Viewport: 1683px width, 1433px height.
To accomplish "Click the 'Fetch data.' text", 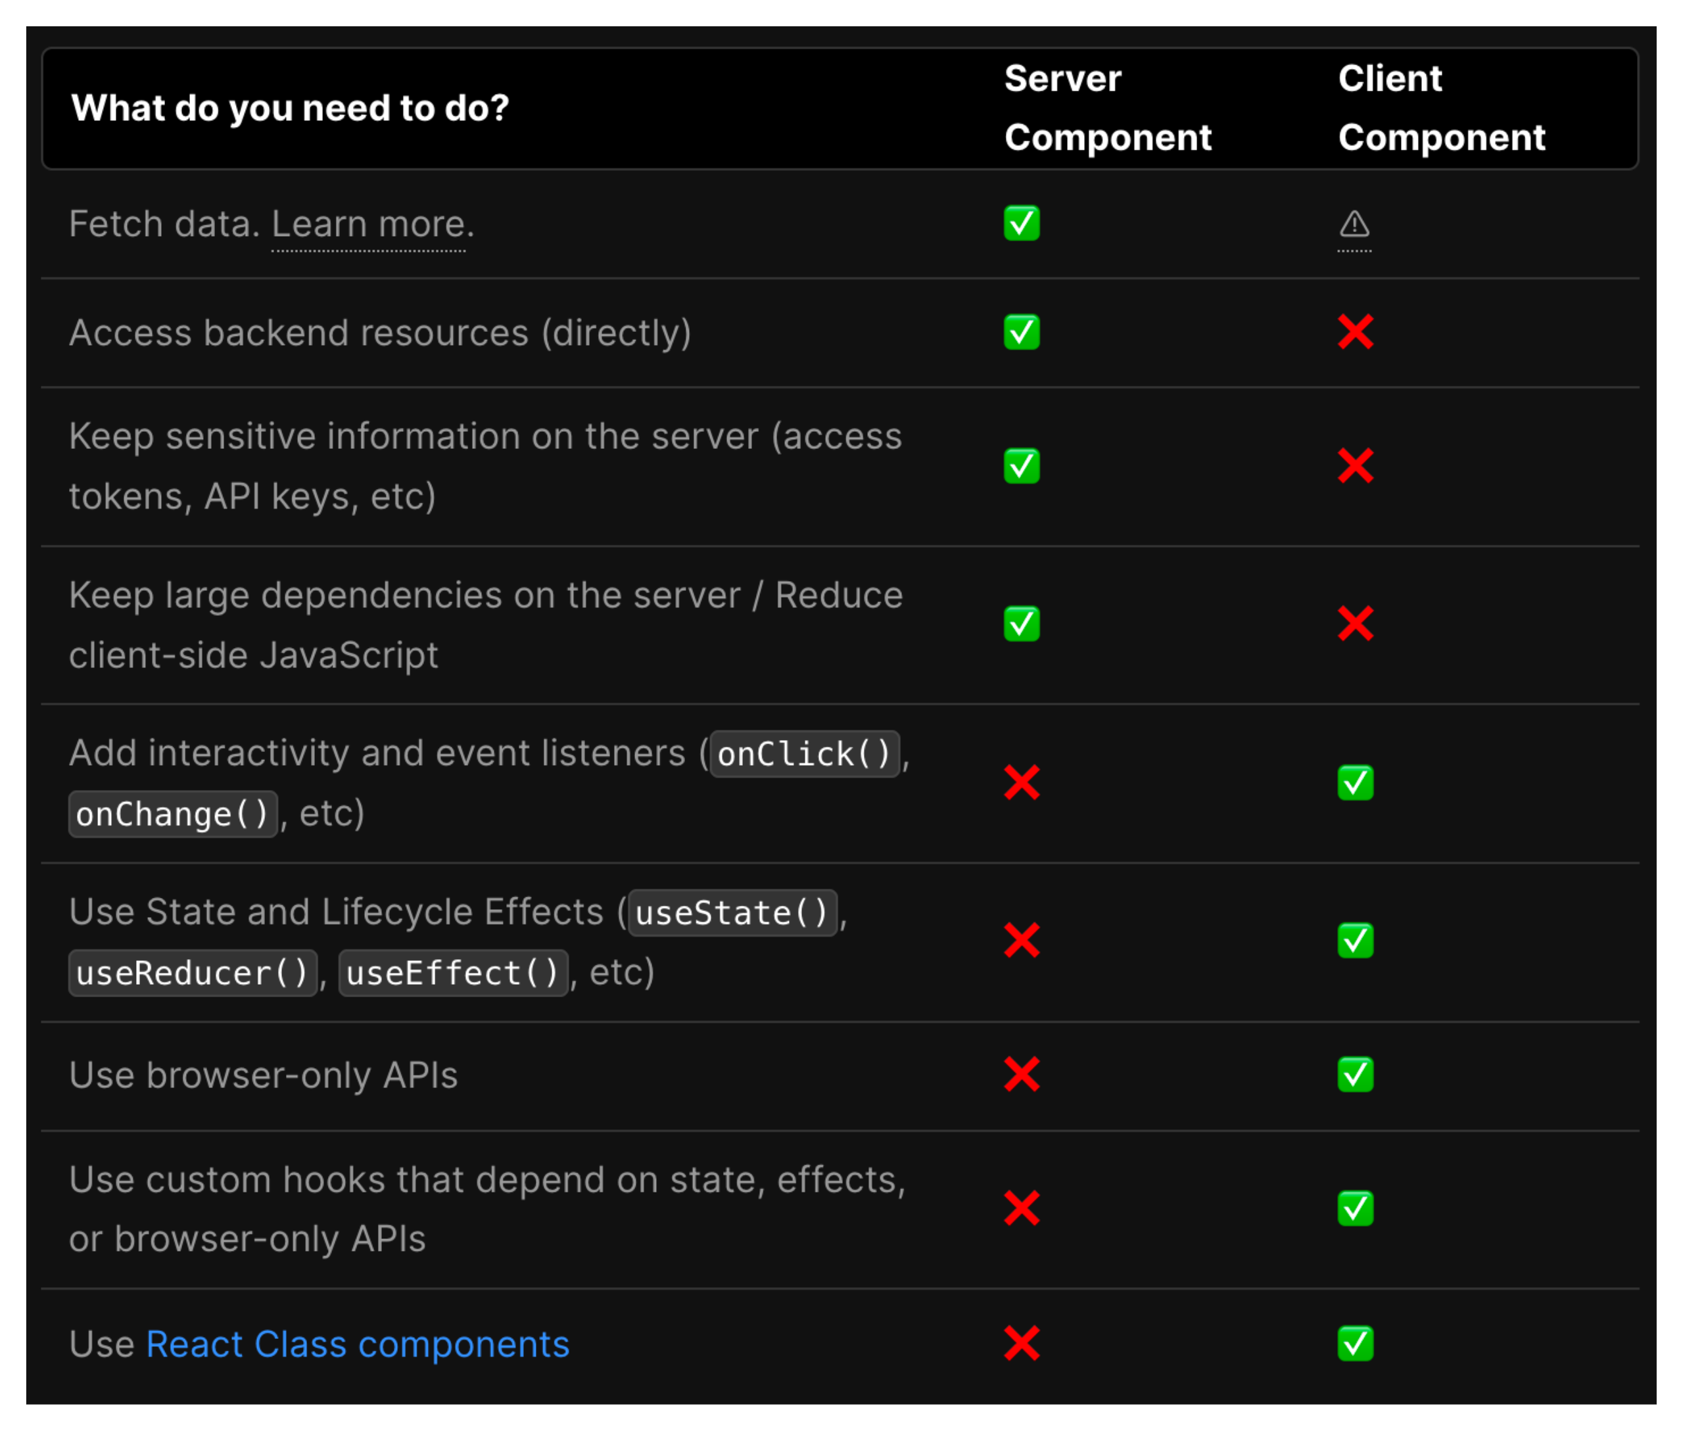I will (165, 224).
